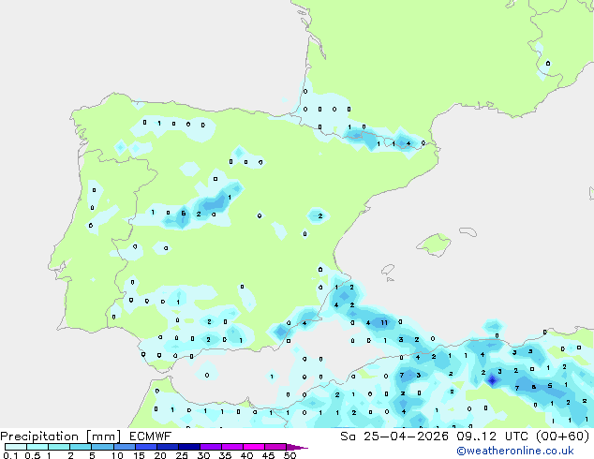Click the 5–10 mm legend color box
The width and height of the screenshot is (594, 459).
pos(102,447)
